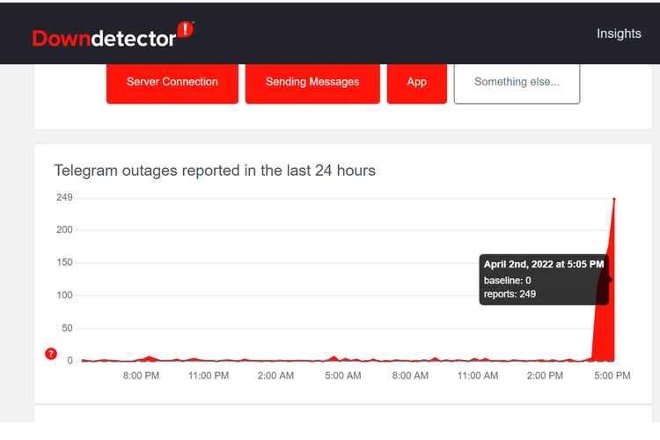Open the Insights menu item
The width and height of the screenshot is (660, 440).
click(x=619, y=33)
